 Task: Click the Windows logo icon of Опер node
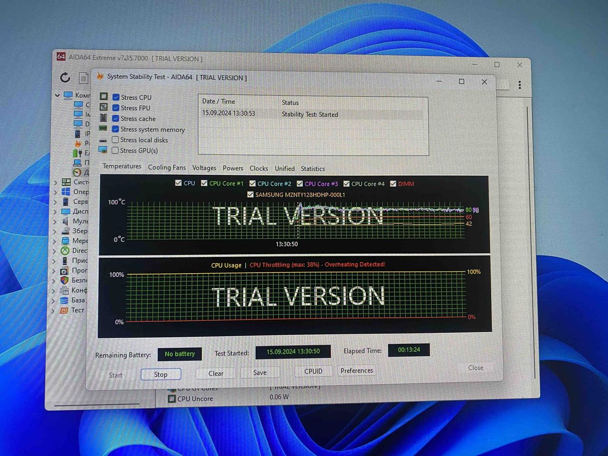tap(66, 192)
